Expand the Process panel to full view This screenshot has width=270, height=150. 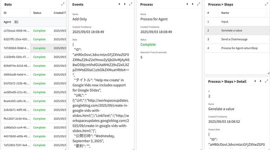click(x=198, y=4)
